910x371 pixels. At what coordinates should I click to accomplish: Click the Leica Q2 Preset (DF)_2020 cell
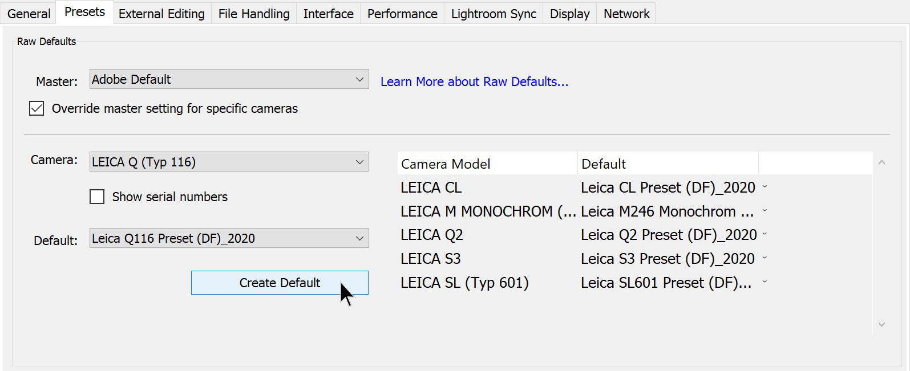pos(669,235)
